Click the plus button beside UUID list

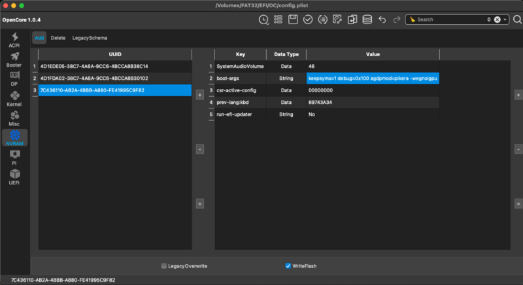click(199, 95)
